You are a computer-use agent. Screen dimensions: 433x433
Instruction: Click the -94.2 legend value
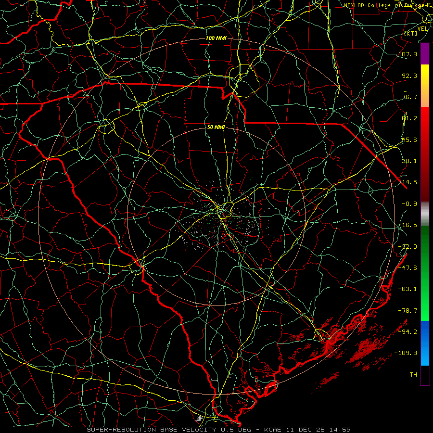point(408,332)
